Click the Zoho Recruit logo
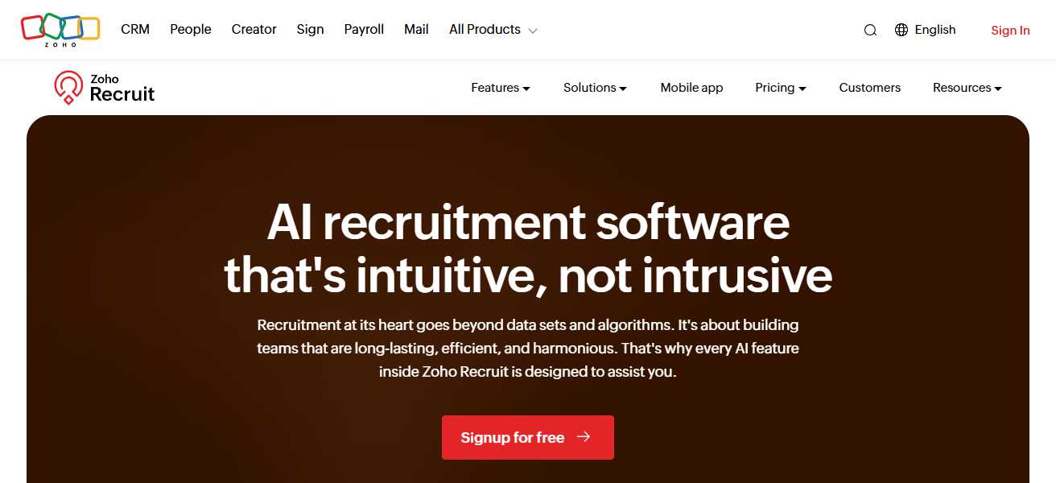This screenshot has height=483, width=1056. click(105, 88)
